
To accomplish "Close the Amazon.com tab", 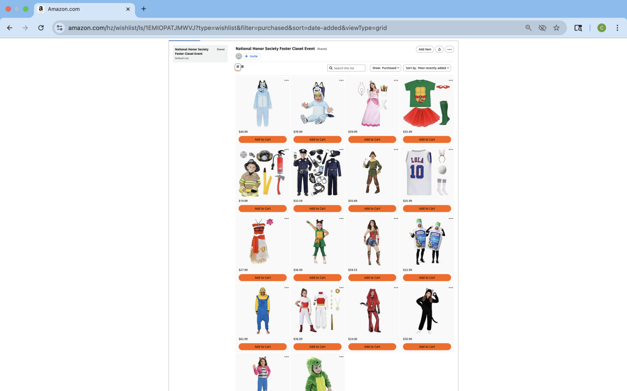I will 128,9.
